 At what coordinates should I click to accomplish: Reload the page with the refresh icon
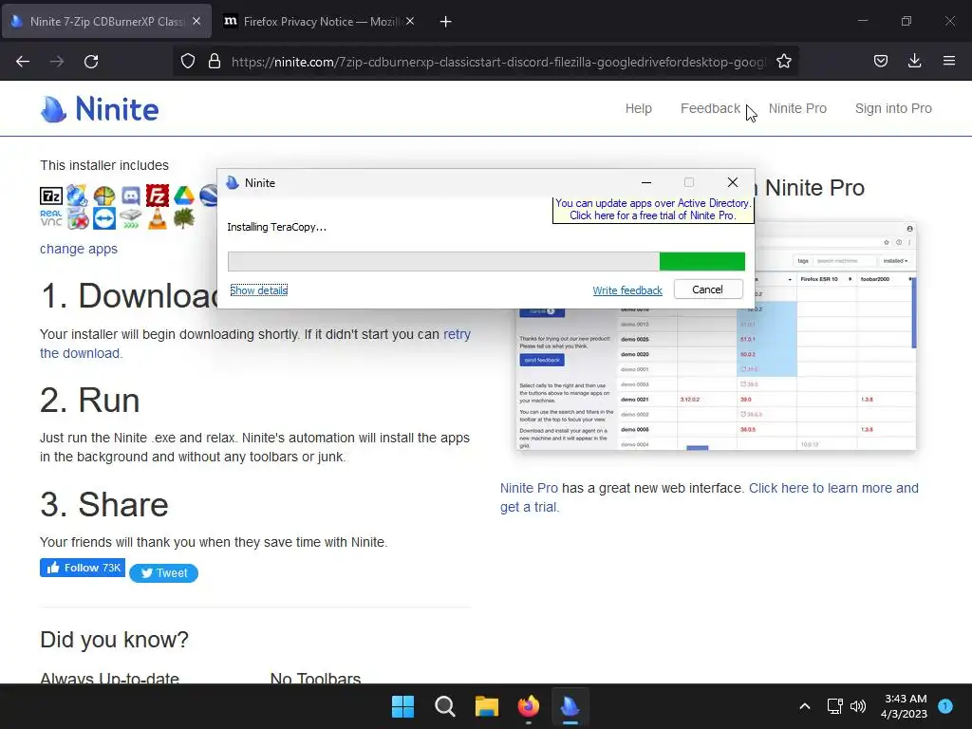91,62
